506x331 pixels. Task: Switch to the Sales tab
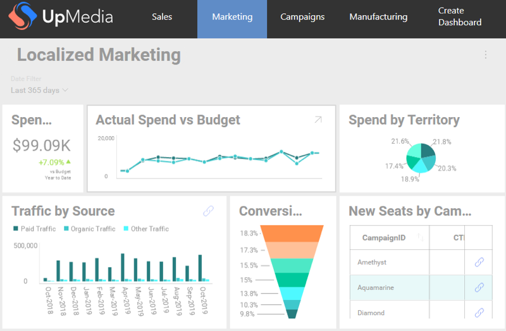pos(162,17)
